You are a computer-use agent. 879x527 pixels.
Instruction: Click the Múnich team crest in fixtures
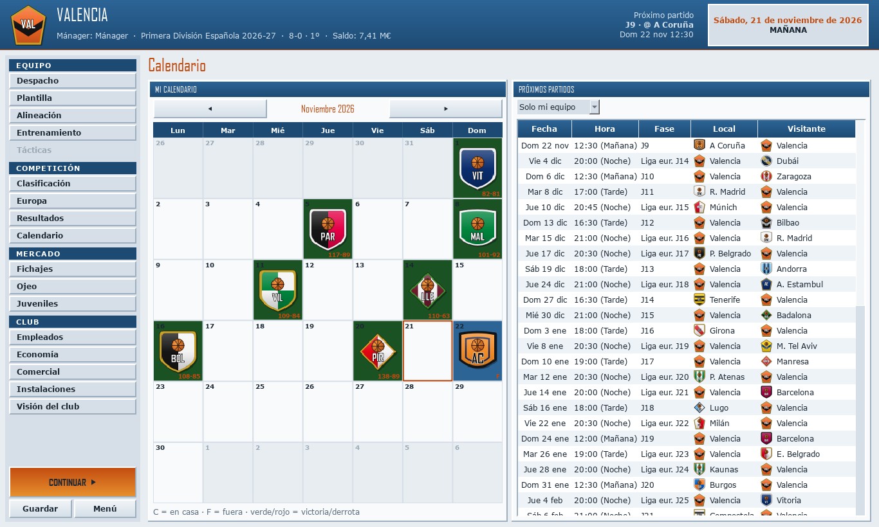699,207
